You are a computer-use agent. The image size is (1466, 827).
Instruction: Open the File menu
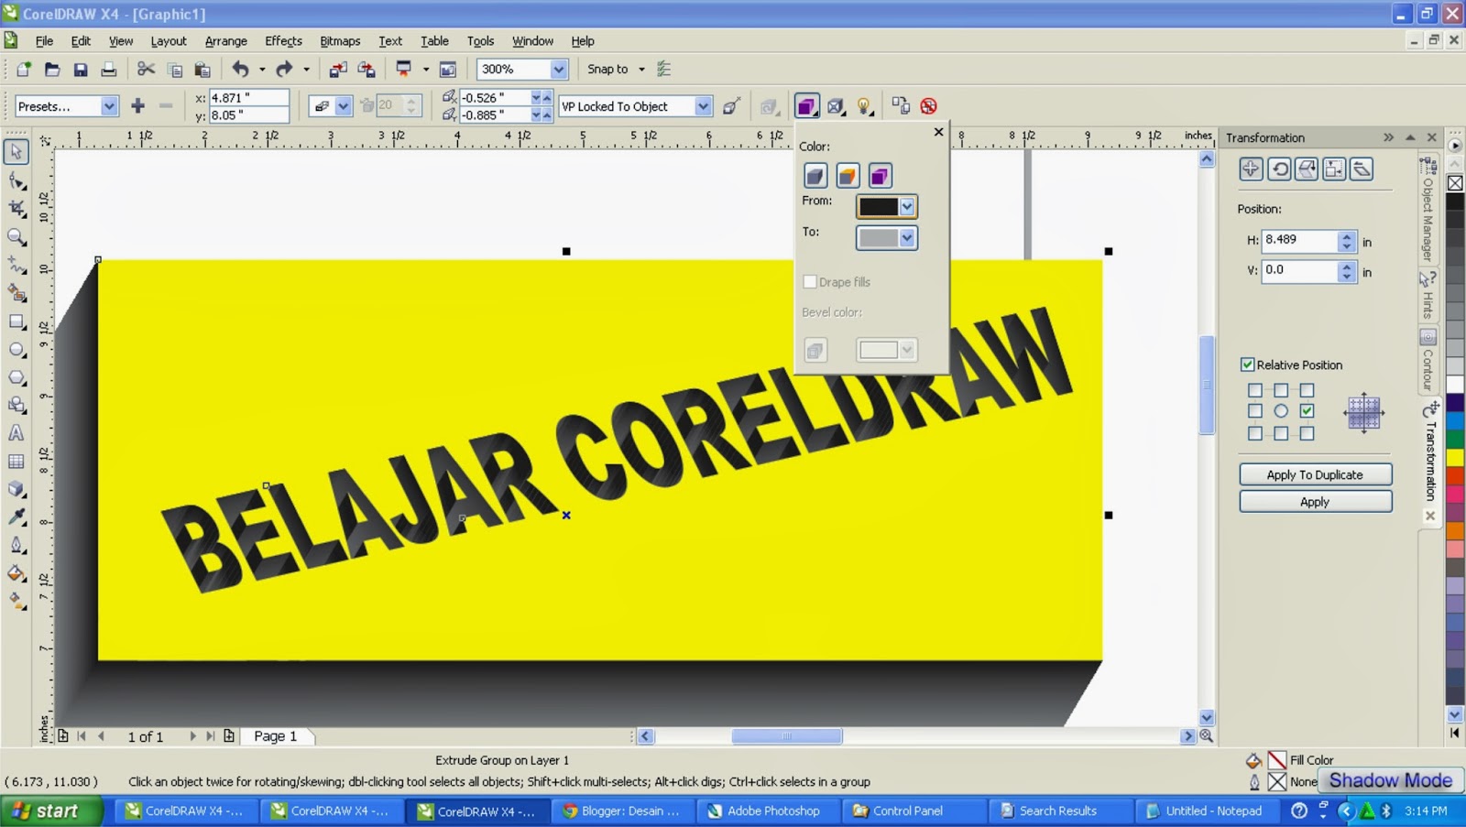tap(44, 41)
